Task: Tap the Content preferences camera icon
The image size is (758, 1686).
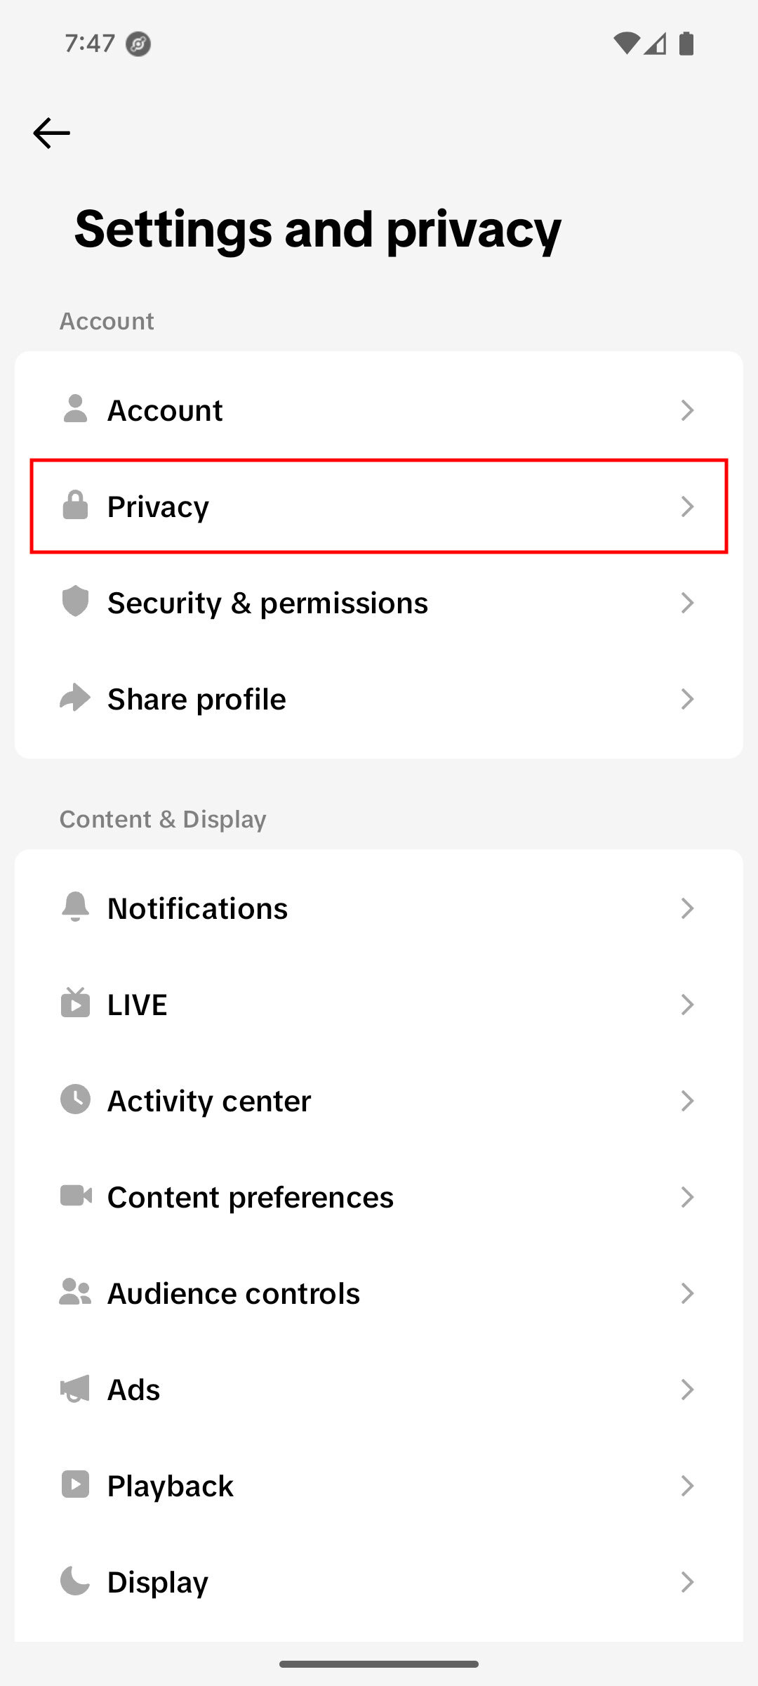Action: tap(75, 1196)
